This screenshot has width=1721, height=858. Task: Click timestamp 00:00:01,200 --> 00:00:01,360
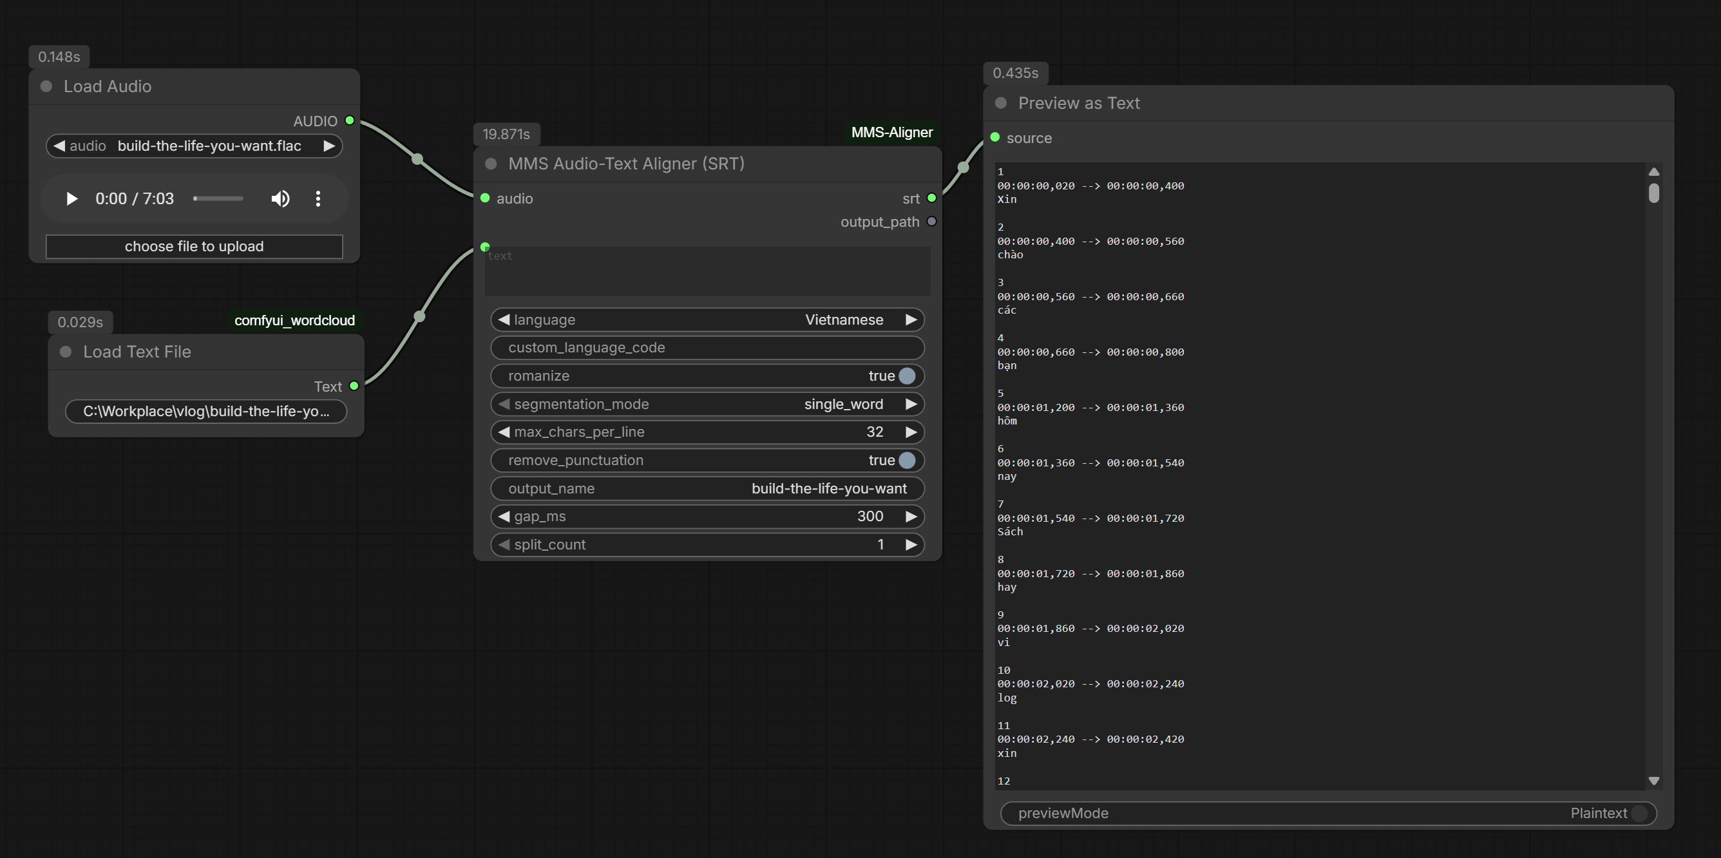[1090, 407]
